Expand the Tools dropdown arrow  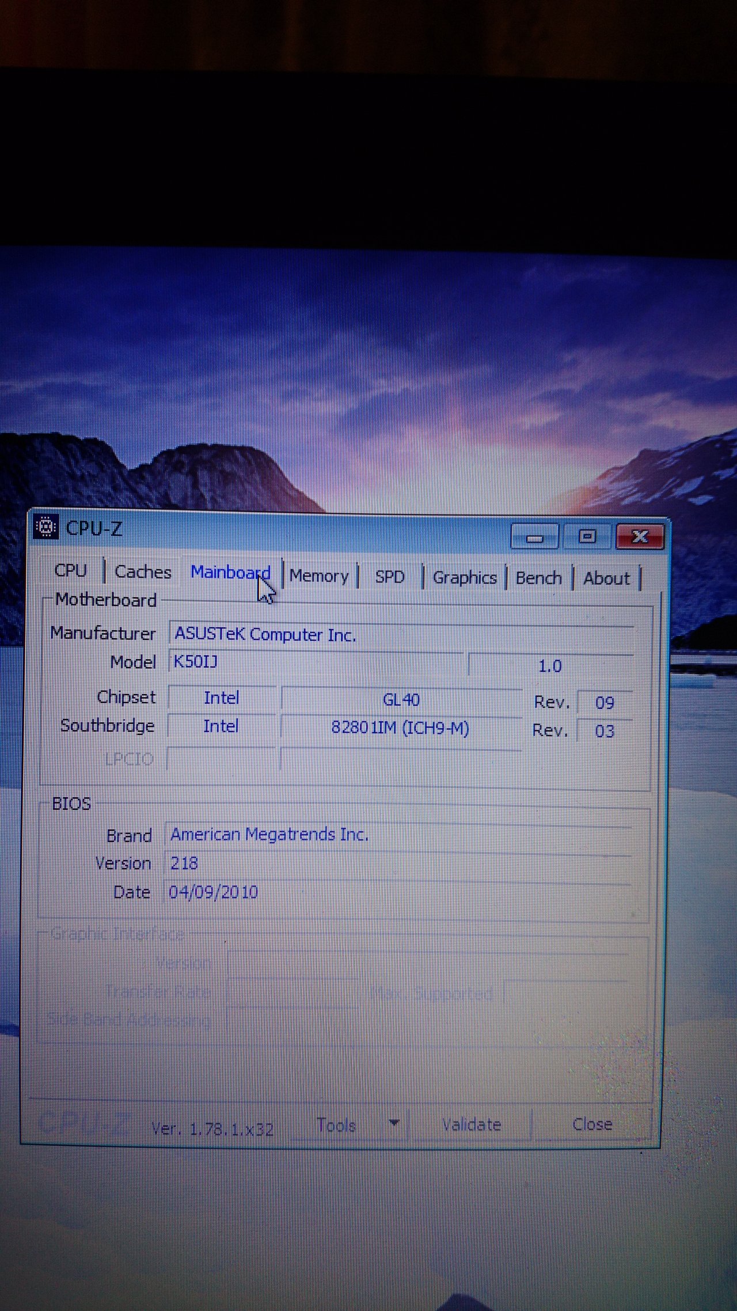point(394,1123)
